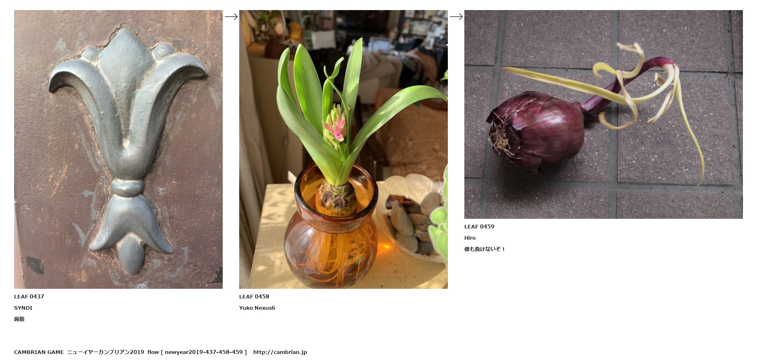
Task: Open the sprouting red onion photo
Action: [x=603, y=114]
